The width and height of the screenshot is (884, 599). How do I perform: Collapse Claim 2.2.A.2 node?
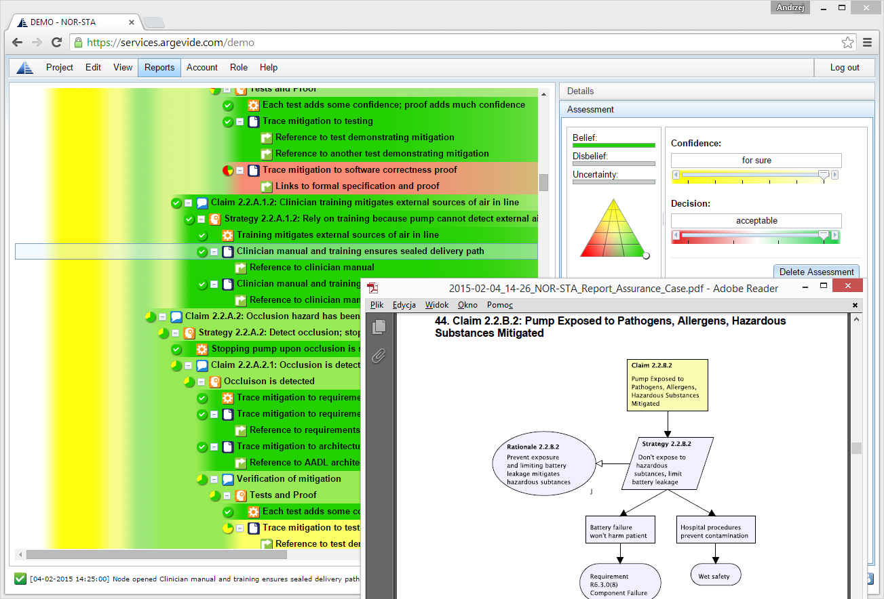pyautogui.click(x=163, y=316)
